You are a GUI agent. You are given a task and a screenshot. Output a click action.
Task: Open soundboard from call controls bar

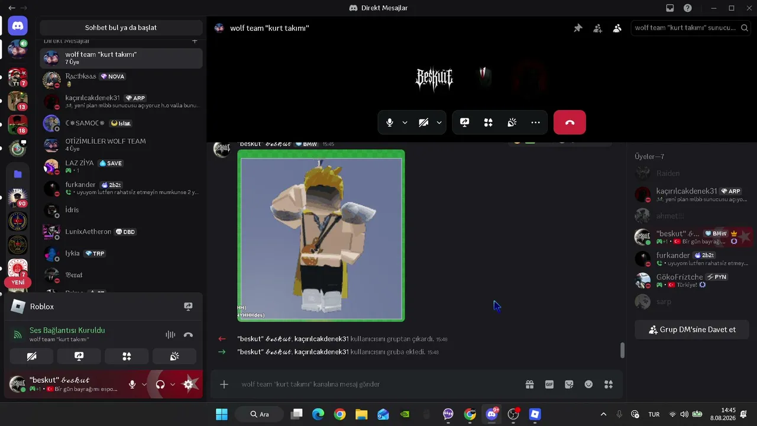pyautogui.click(x=512, y=122)
